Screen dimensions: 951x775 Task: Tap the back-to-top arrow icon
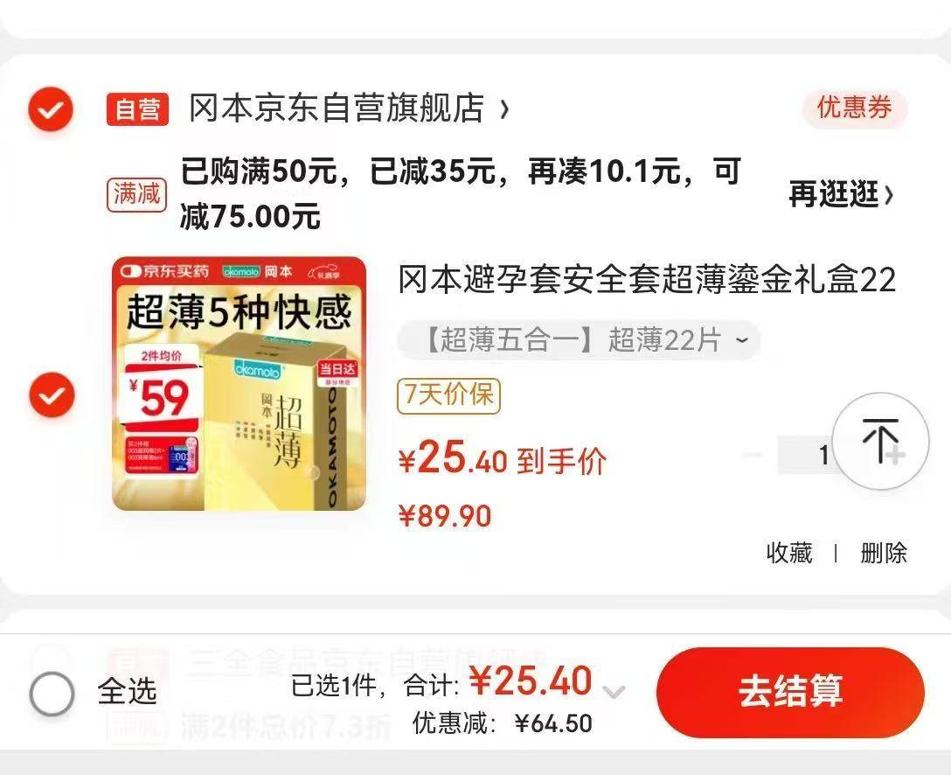click(x=880, y=441)
